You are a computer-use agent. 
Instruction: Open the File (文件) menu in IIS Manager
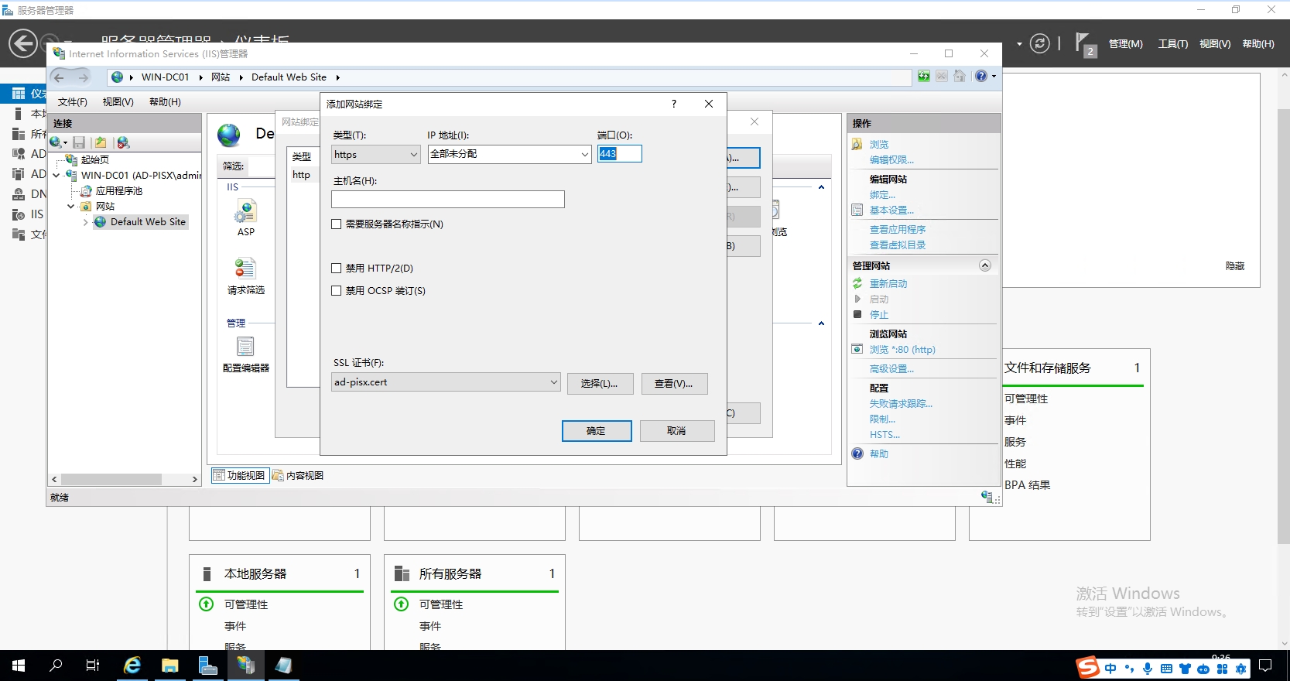[x=72, y=102]
